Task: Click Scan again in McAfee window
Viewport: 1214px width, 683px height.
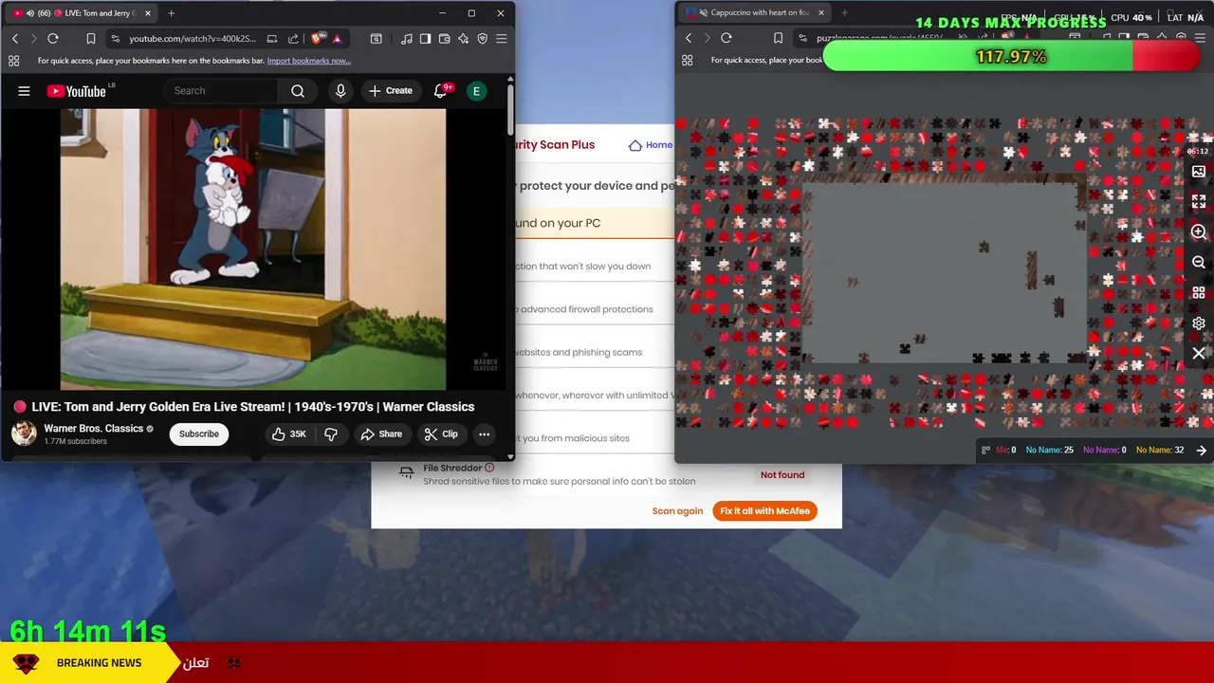Action: pos(677,511)
